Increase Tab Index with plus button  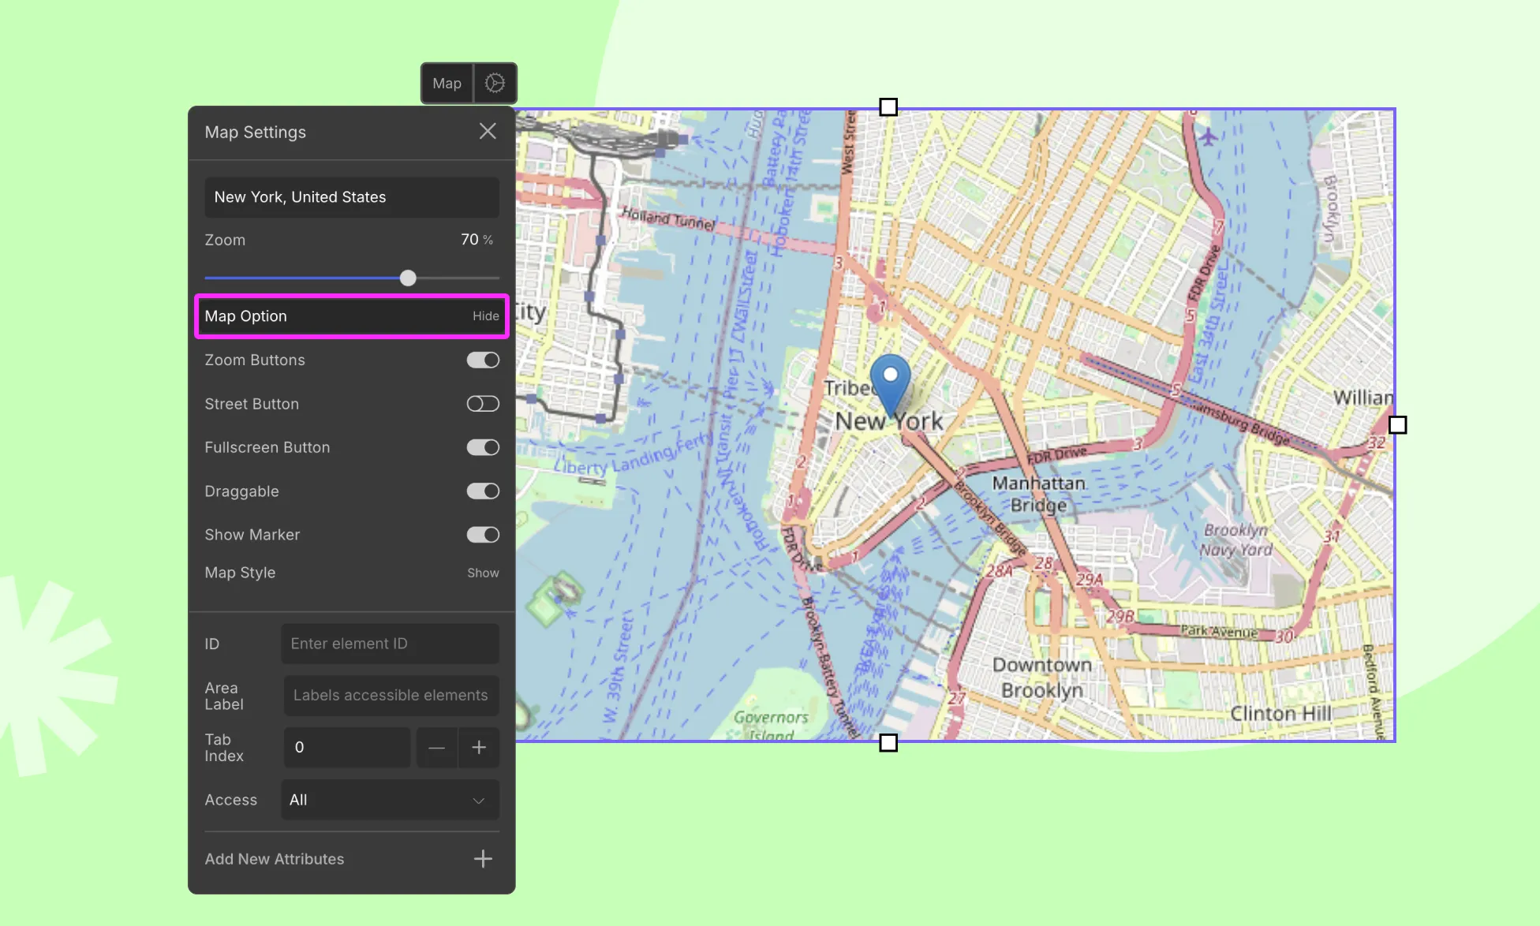tap(479, 747)
